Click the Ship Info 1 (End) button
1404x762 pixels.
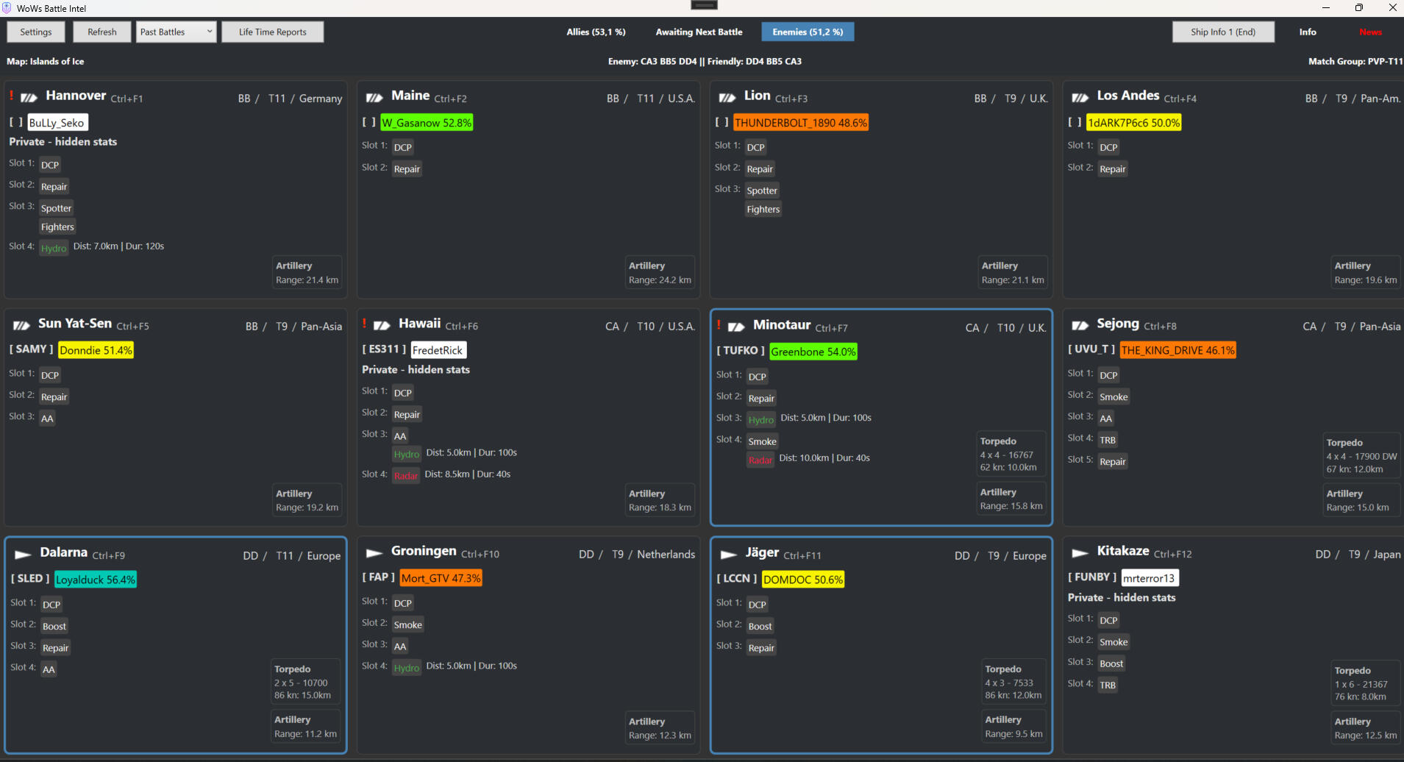[x=1222, y=32]
